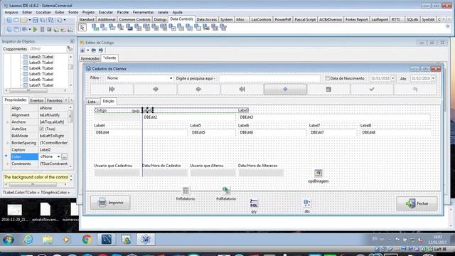Screen dimensions: 455x256
Task: Click the checkmark Post button on the form
Action: 372,89
